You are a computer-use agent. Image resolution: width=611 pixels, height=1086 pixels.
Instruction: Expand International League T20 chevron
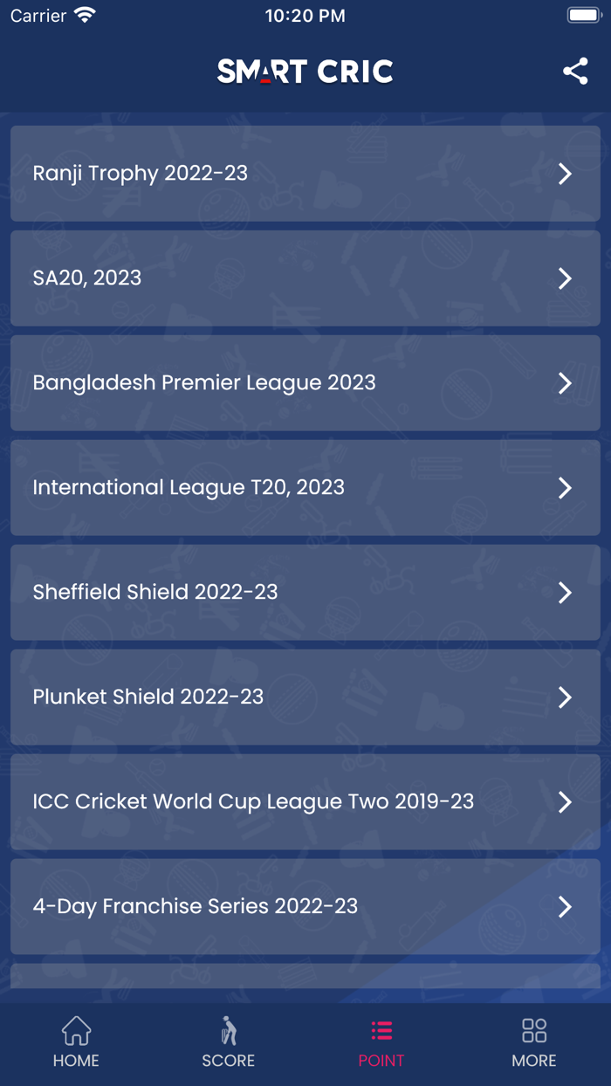(x=565, y=488)
